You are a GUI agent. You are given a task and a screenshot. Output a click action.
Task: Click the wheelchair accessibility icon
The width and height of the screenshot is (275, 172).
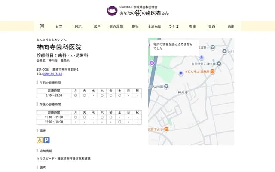tap(40, 140)
